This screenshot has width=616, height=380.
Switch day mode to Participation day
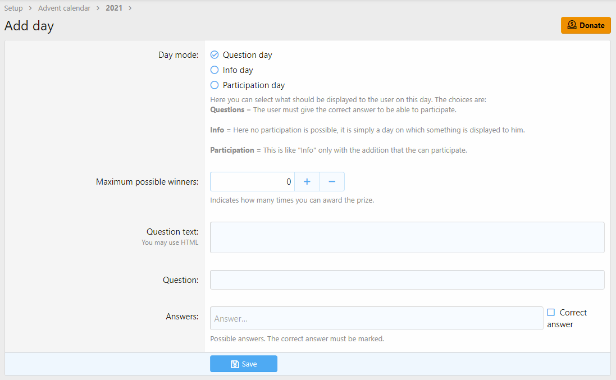pyautogui.click(x=215, y=85)
